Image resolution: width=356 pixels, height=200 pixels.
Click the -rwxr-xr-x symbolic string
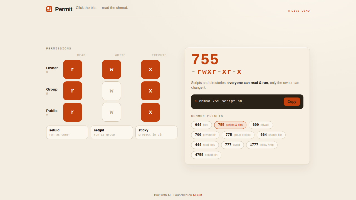coord(216,72)
